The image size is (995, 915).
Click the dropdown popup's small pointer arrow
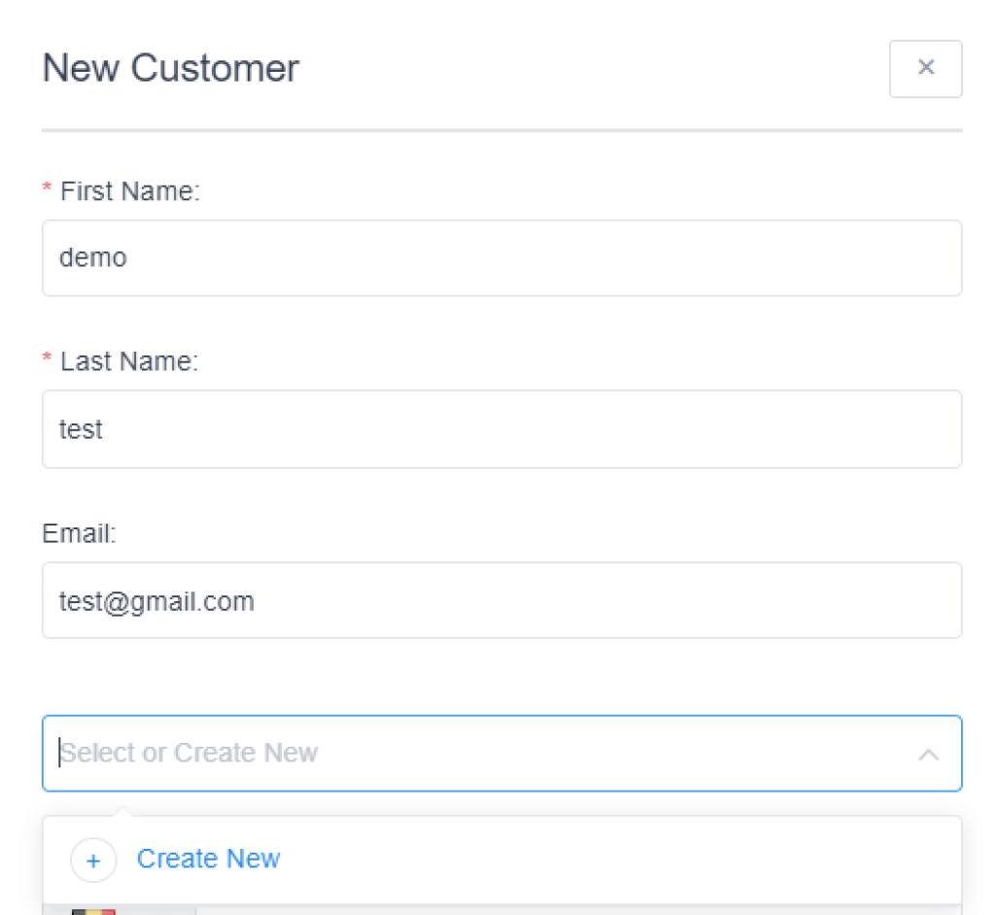pyautogui.click(x=121, y=812)
